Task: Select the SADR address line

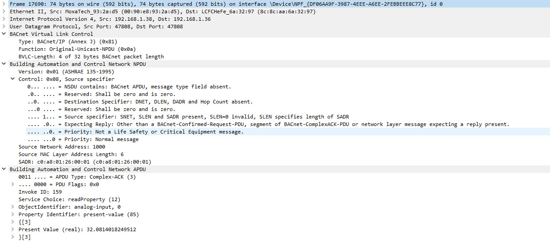Action: pos(84,162)
